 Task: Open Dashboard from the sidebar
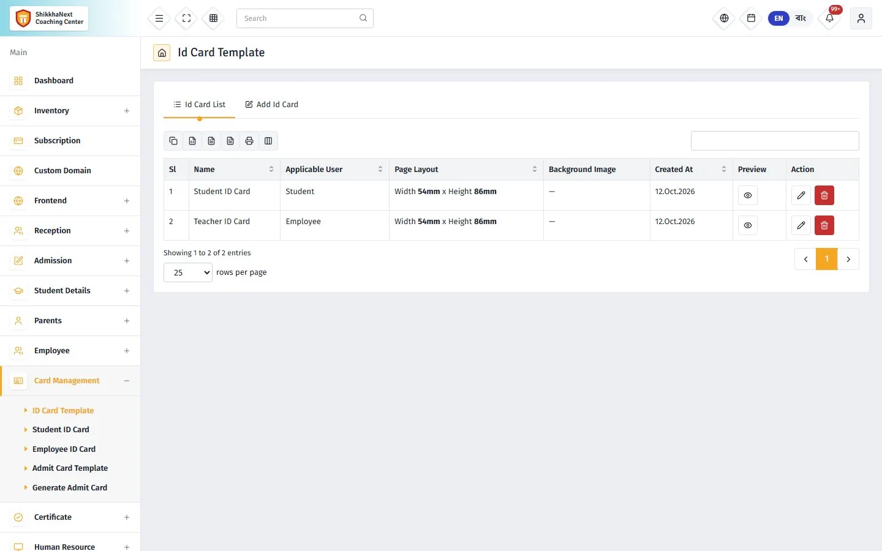[x=70, y=81]
